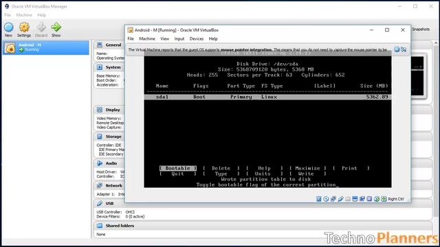Click the General section icon
The image size is (440, 247).
pyautogui.click(x=100, y=45)
